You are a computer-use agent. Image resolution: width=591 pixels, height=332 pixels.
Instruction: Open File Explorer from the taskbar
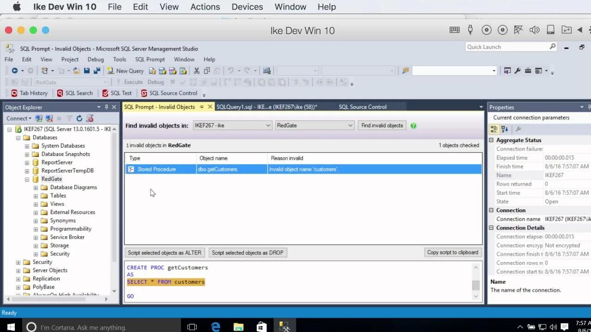pos(238,327)
